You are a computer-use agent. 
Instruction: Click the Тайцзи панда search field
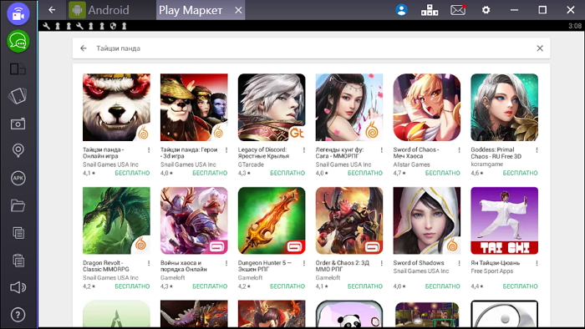pos(311,48)
